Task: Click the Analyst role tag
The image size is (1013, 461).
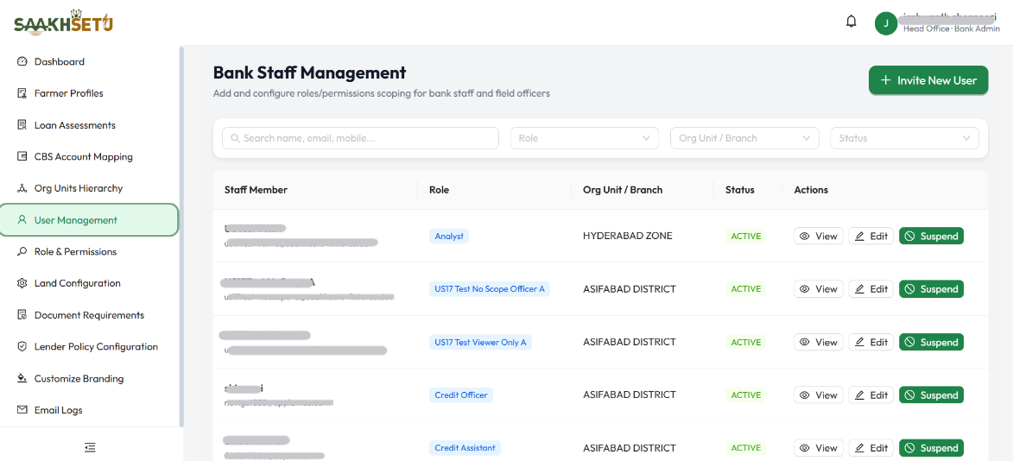Action: pos(449,236)
